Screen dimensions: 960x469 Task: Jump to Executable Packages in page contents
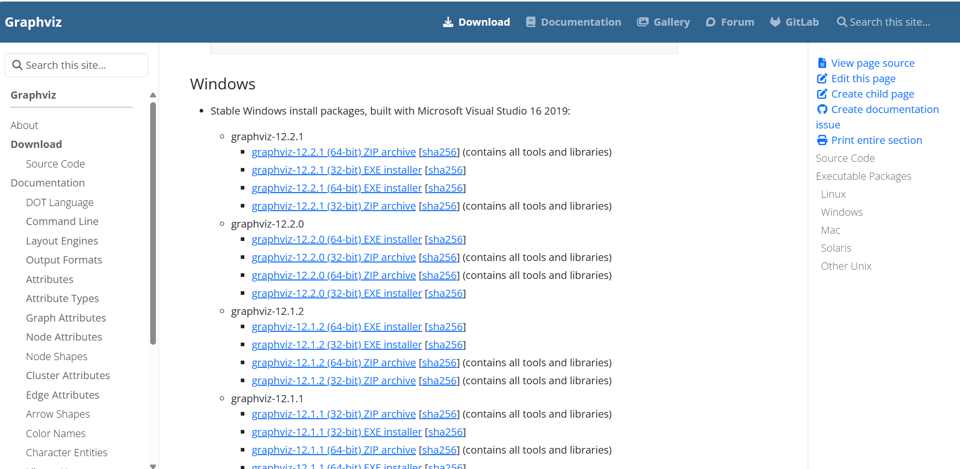[x=863, y=176]
